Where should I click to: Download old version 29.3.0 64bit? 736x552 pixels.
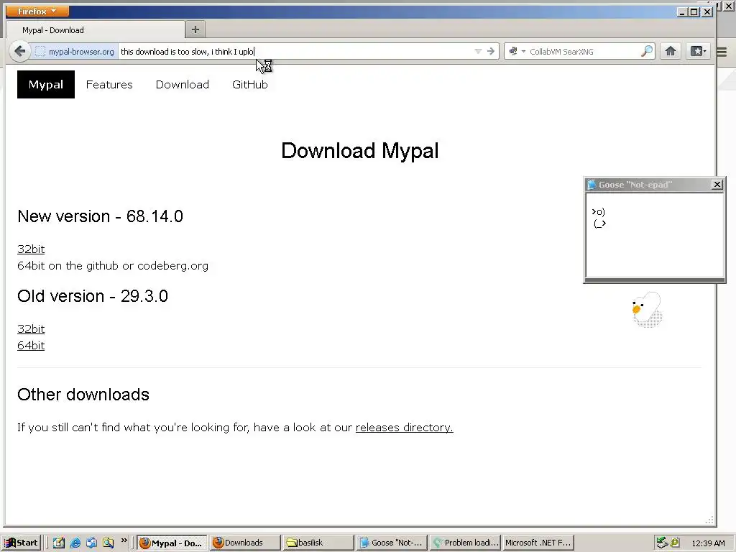point(31,346)
